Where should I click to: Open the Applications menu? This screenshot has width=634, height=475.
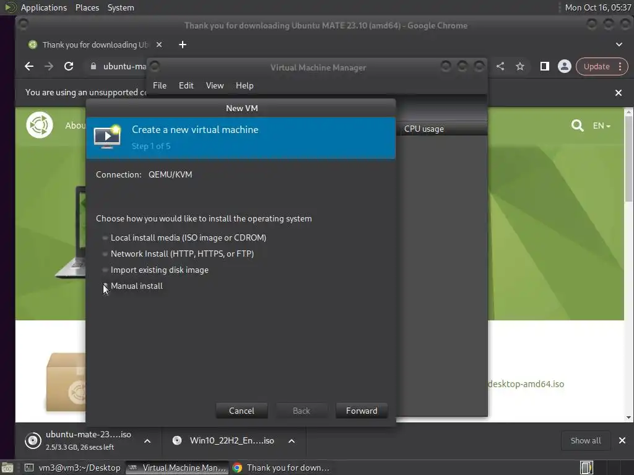(44, 7)
